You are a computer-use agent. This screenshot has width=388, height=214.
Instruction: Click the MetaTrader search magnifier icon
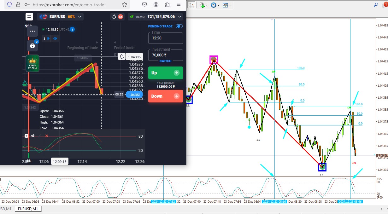coord(376,5)
